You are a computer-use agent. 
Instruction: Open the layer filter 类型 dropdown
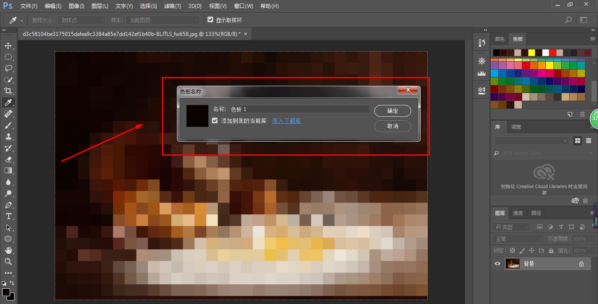[511, 227]
